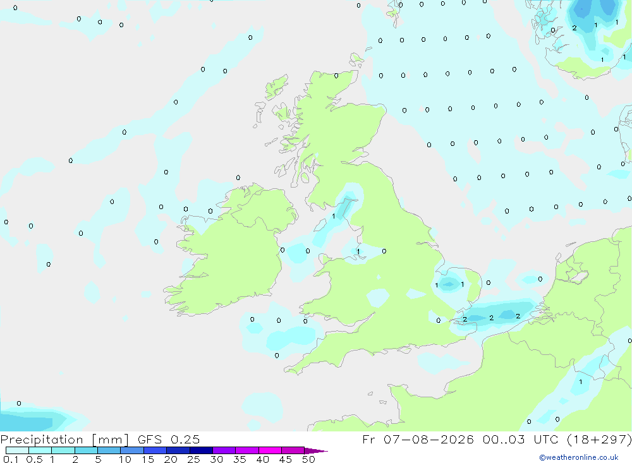Screen dimensions: 632x463
Task: Click the '30' legend scale number
Action: coord(217,459)
